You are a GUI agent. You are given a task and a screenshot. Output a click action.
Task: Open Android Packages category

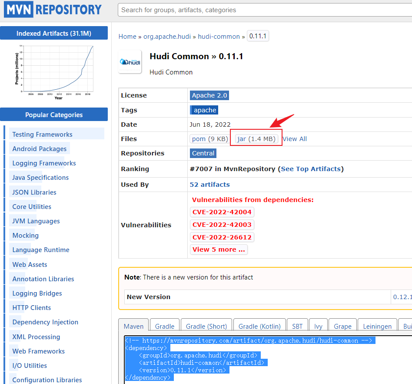(40, 149)
